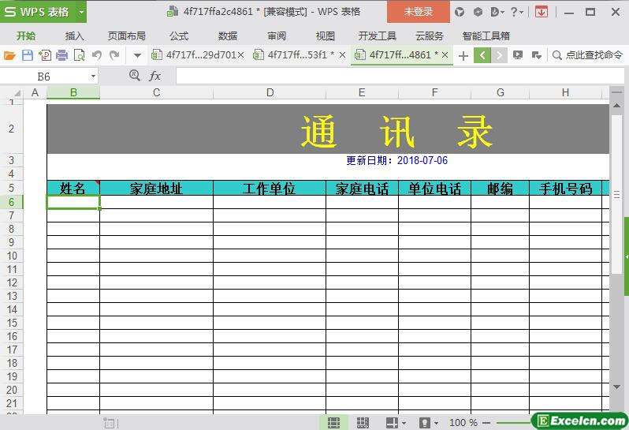629x430 pixels.
Task: Export to PDF from the quick toolbar
Action: (x=44, y=55)
